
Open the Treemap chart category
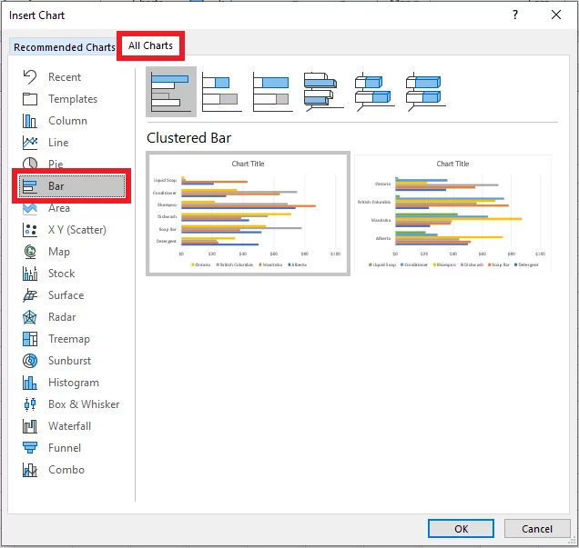pyautogui.click(x=68, y=339)
